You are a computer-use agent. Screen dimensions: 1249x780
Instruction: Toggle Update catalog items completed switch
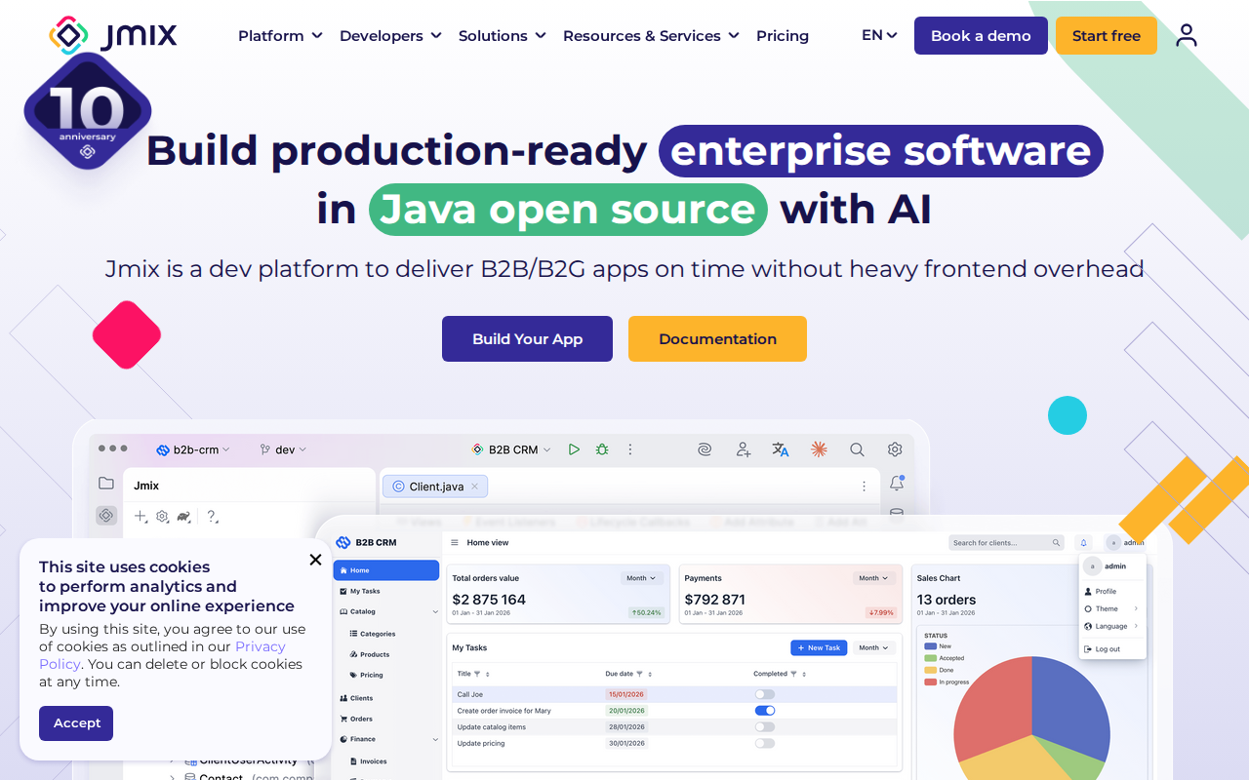click(765, 727)
